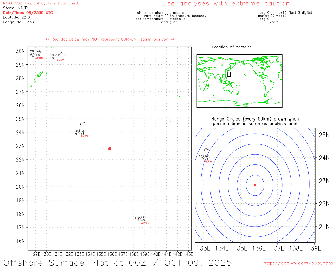Click the station model legend circle near 'wave height'
This screenshot has height=266, width=333.
(166, 16)
